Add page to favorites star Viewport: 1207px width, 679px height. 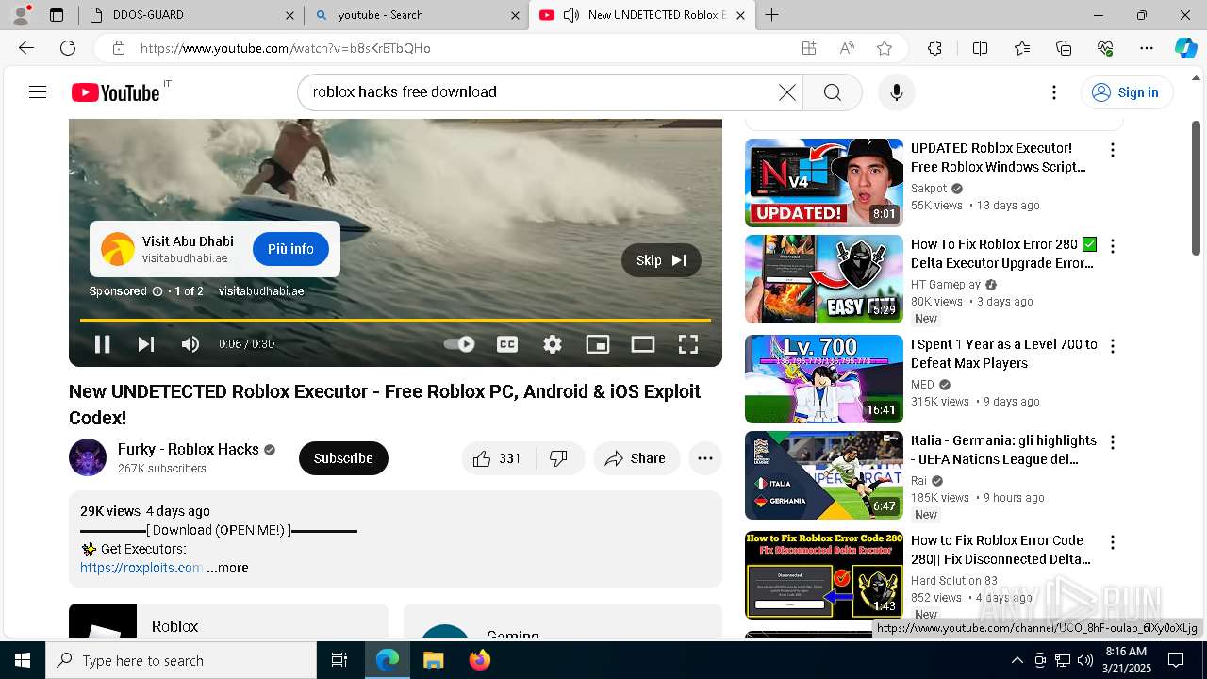pyautogui.click(x=884, y=48)
